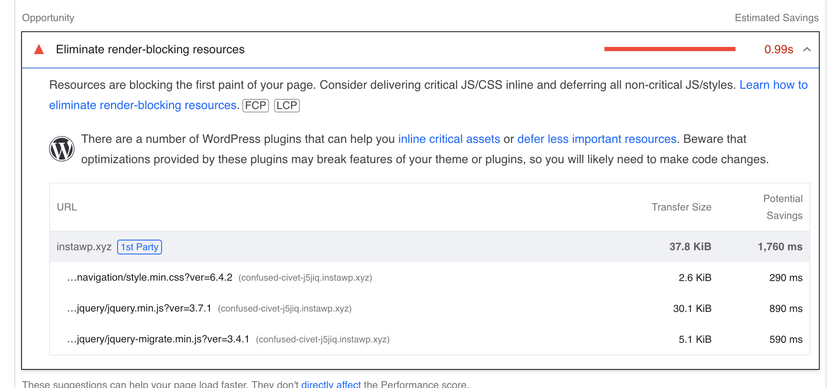The width and height of the screenshot is (840, 388).
Task: Click the jquery.min.js resource entry
Action: (139, 308)
